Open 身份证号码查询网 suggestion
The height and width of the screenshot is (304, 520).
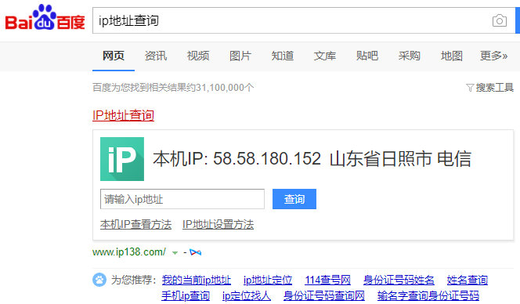point(324,295)
